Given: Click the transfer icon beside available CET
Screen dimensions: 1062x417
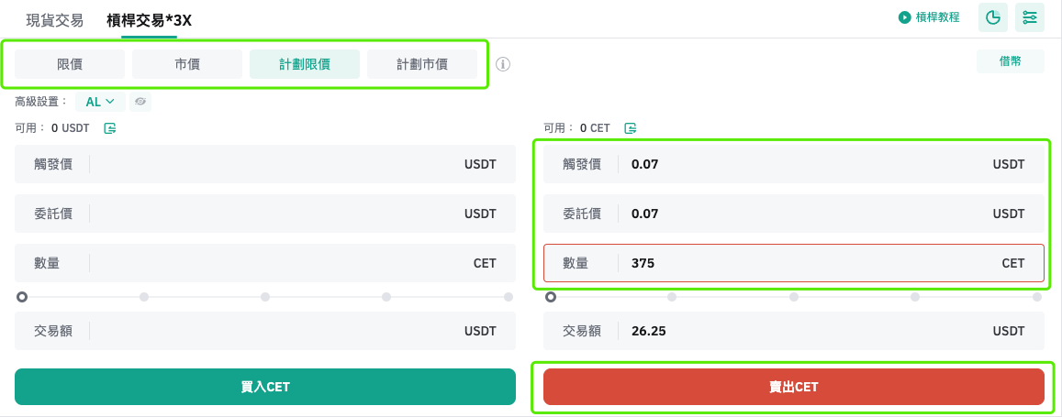Looking at the screenshot, I should (631, 128).
